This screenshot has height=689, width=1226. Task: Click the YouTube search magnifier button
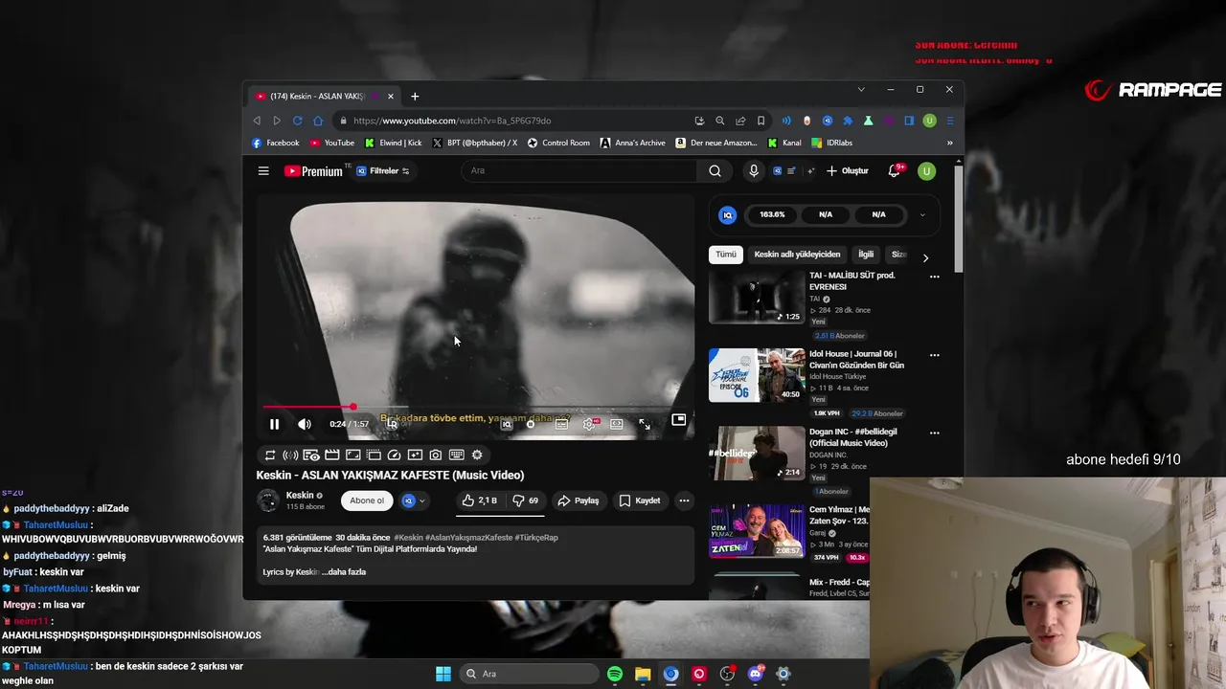[715, 171]
